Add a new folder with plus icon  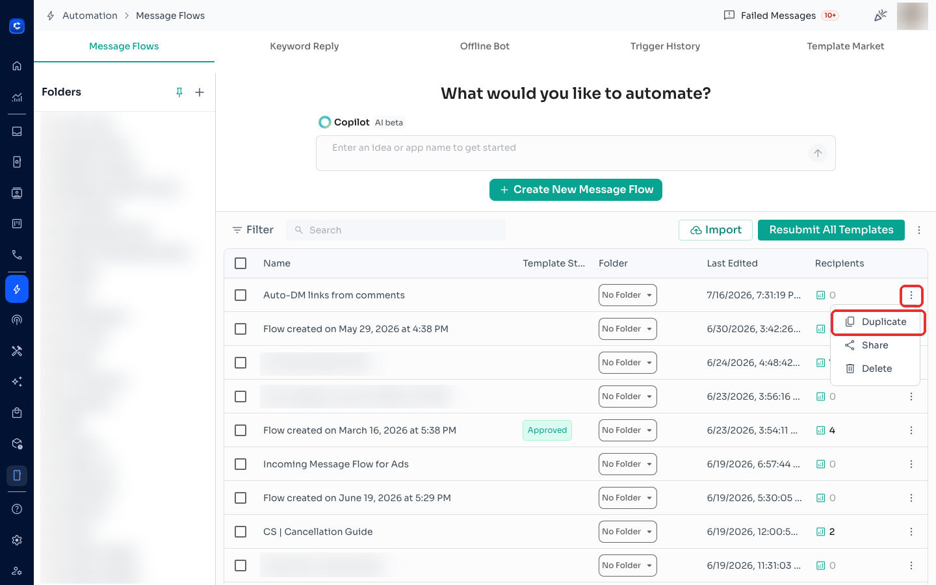tap(200, 92)
